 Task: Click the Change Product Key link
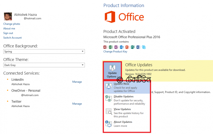pyautogui.click(x=115, y=52)
